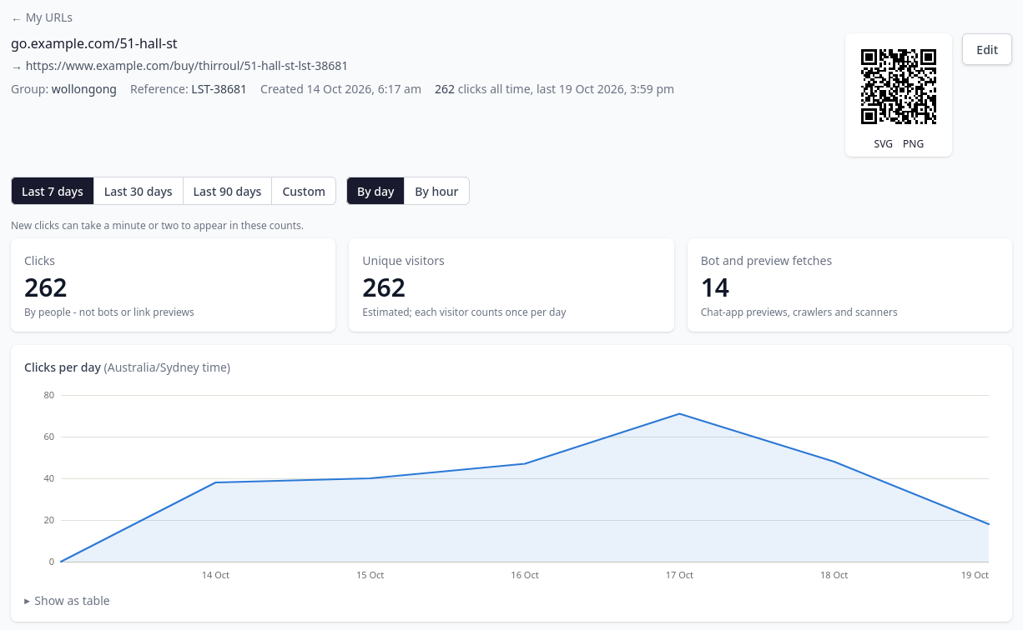Choose the Custom date range
This screenshot has width=1023, height=630.
(304, 191)
